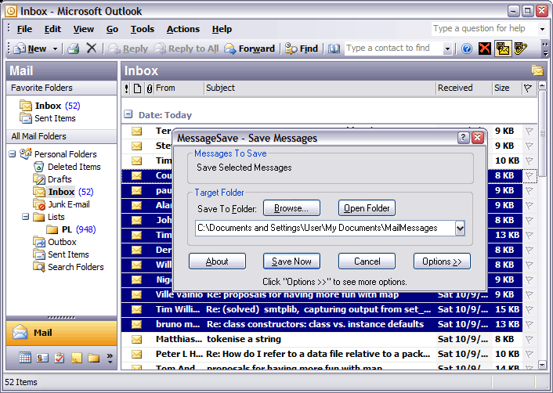Click Cancel in MessageSave dialog
553x393 pixels.
point(367,261)
